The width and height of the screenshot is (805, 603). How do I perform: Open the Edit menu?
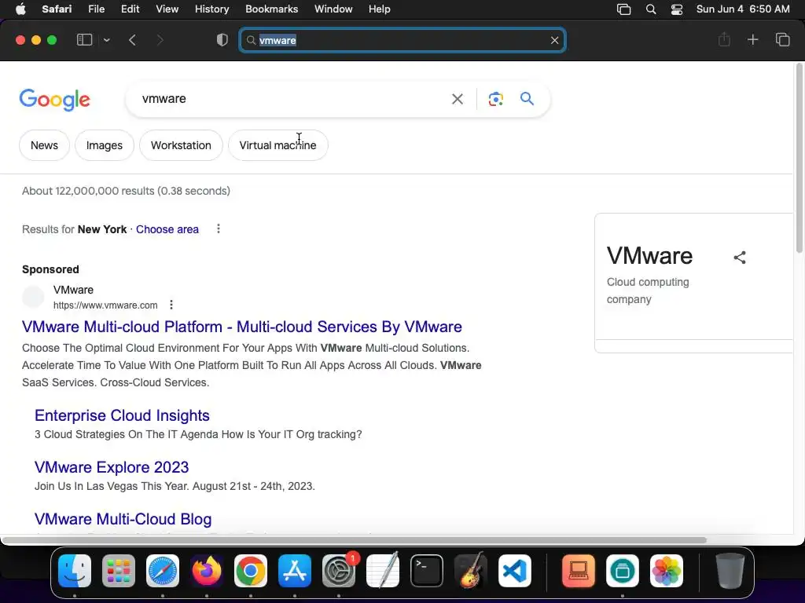130,9
